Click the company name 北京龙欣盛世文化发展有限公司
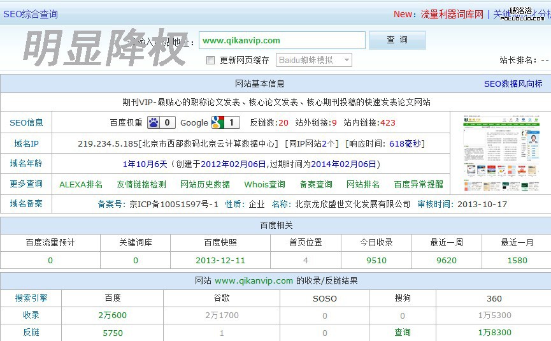551x341 pixels. 352,204
